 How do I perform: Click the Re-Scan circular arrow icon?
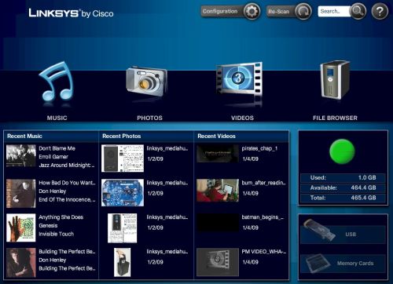(303, 12)
